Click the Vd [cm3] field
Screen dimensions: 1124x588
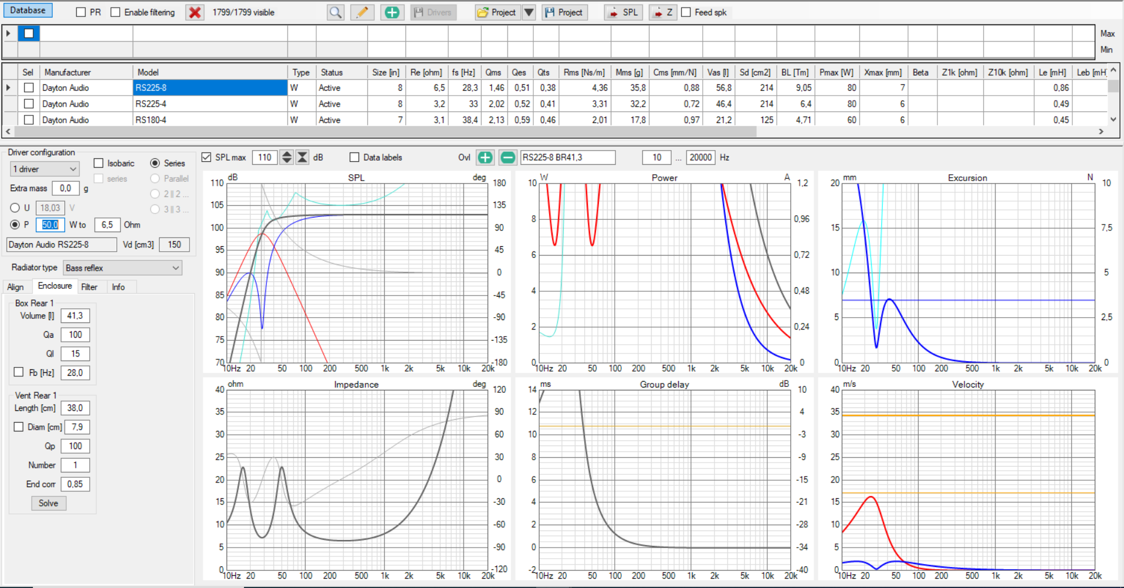click(x=175, y=244)
